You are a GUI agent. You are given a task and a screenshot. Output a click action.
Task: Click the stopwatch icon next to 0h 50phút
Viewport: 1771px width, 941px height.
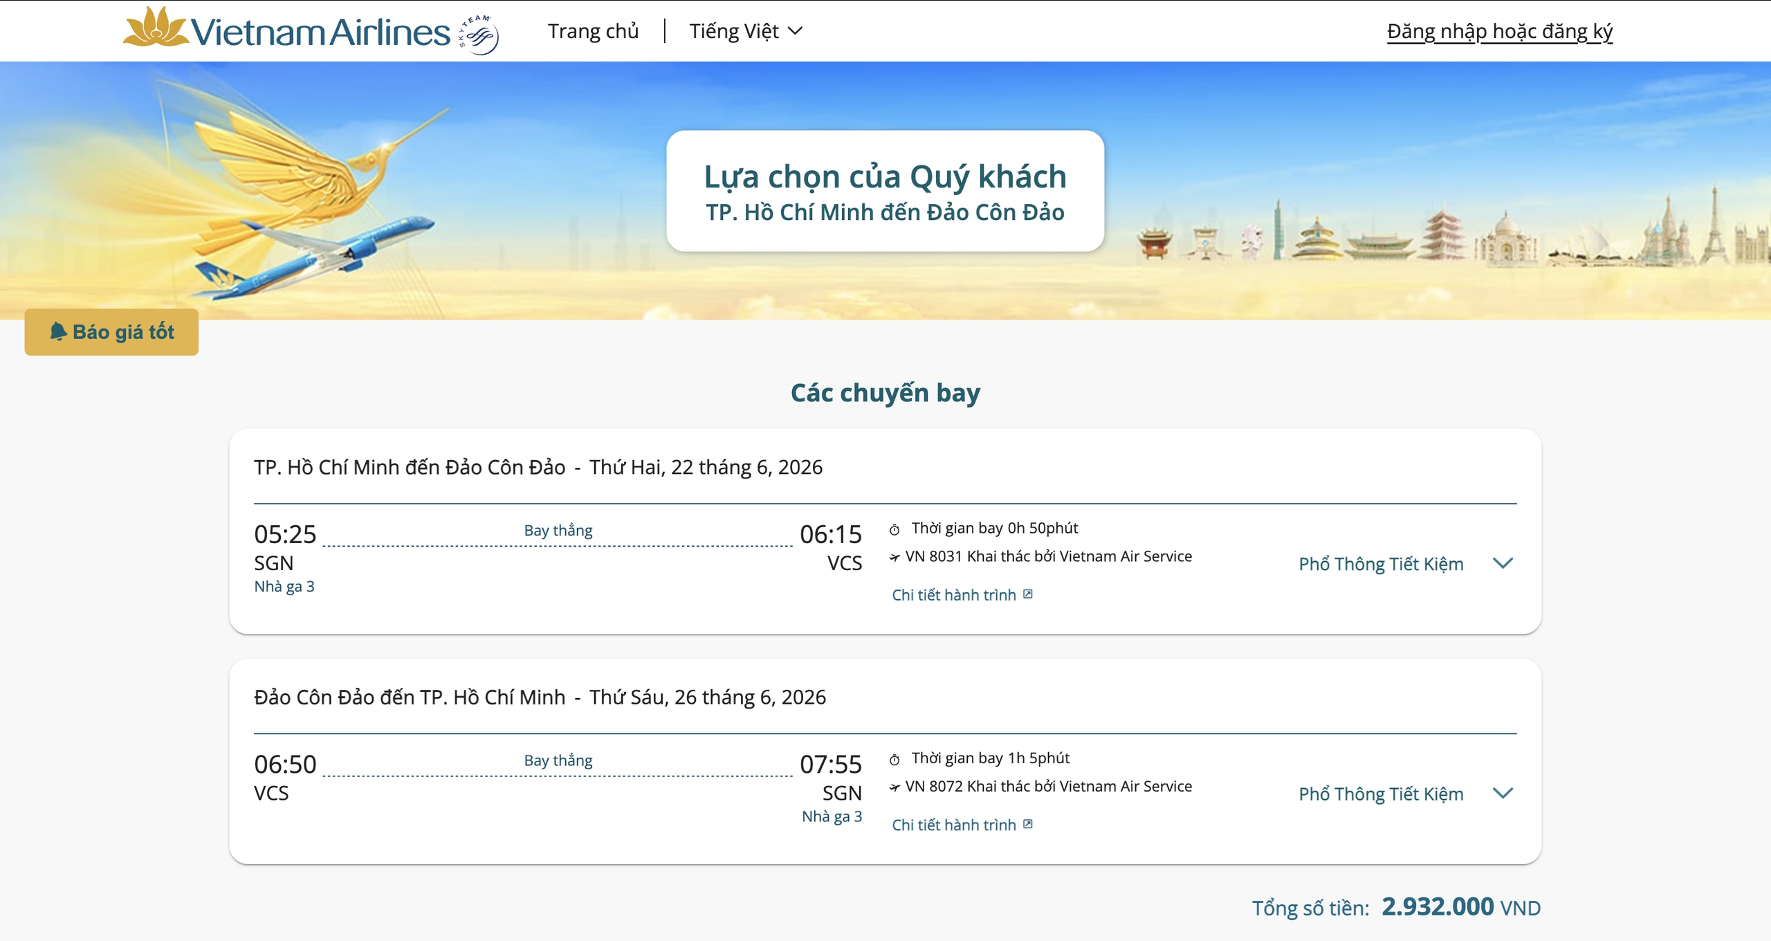click(x=894, y=530)
